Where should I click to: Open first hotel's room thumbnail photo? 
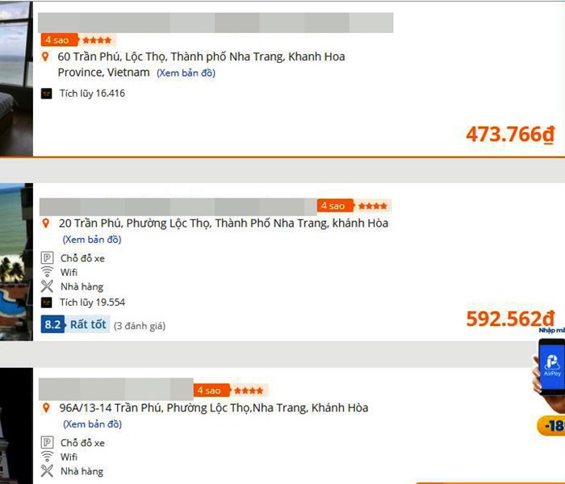16,78
